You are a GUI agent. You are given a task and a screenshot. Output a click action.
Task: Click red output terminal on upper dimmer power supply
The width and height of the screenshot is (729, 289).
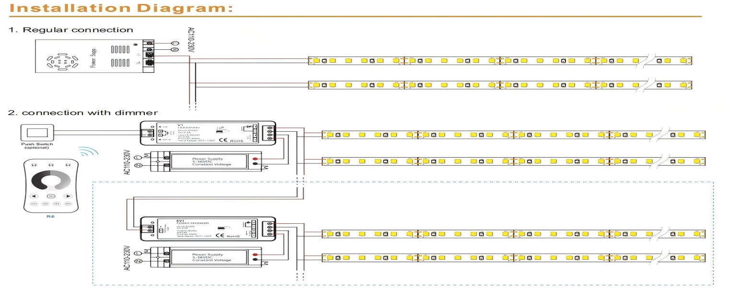(254, 159)
